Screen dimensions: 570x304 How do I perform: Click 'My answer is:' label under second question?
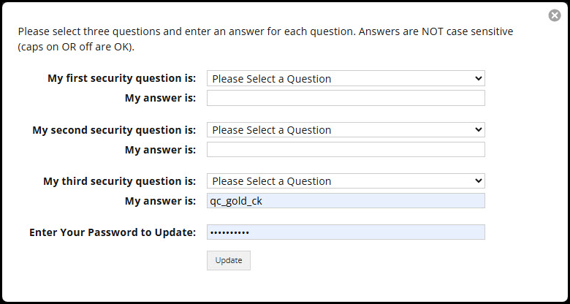160,150
